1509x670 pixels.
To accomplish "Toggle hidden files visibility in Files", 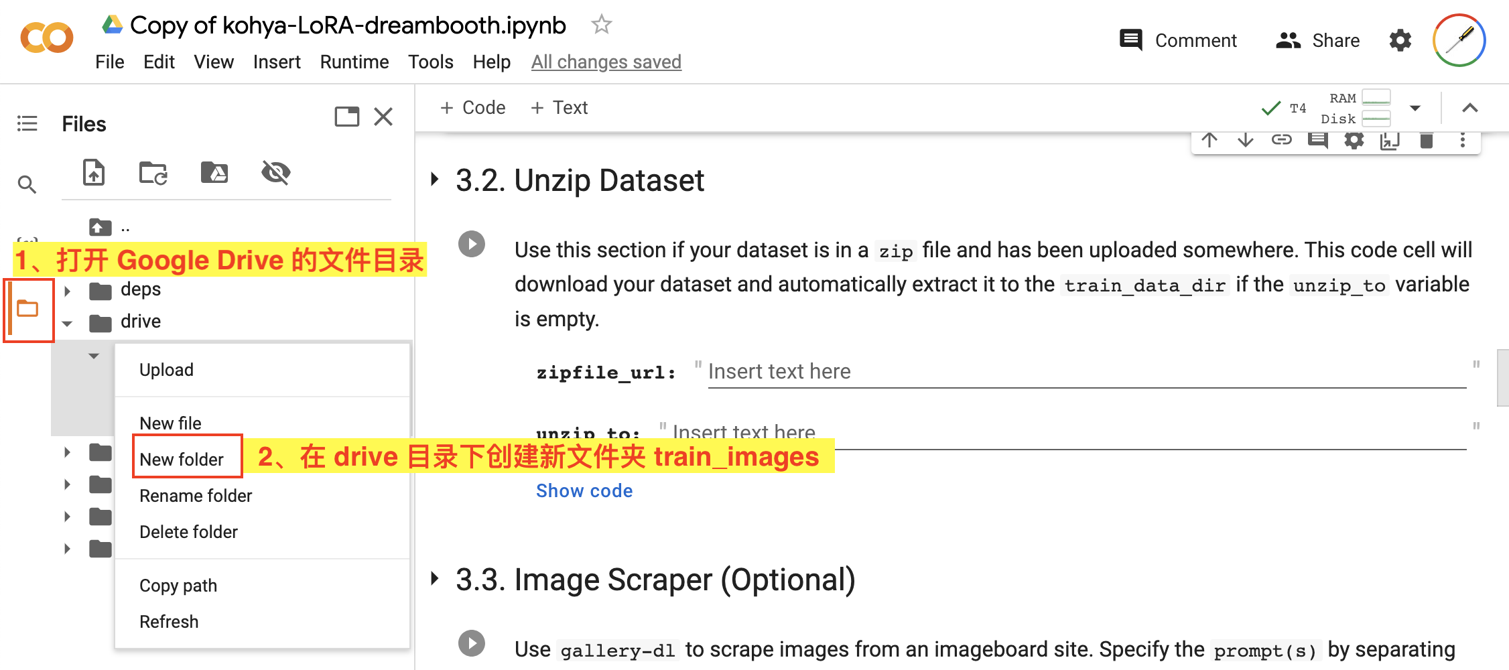I will click(275, 173).
